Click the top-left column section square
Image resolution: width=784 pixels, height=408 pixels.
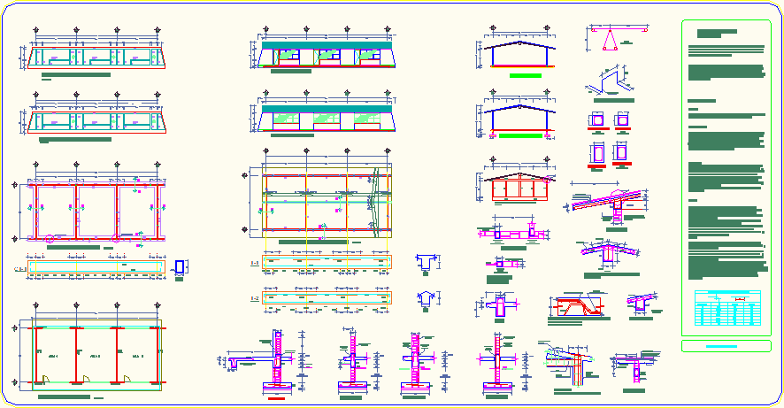(x=597, y=119)
